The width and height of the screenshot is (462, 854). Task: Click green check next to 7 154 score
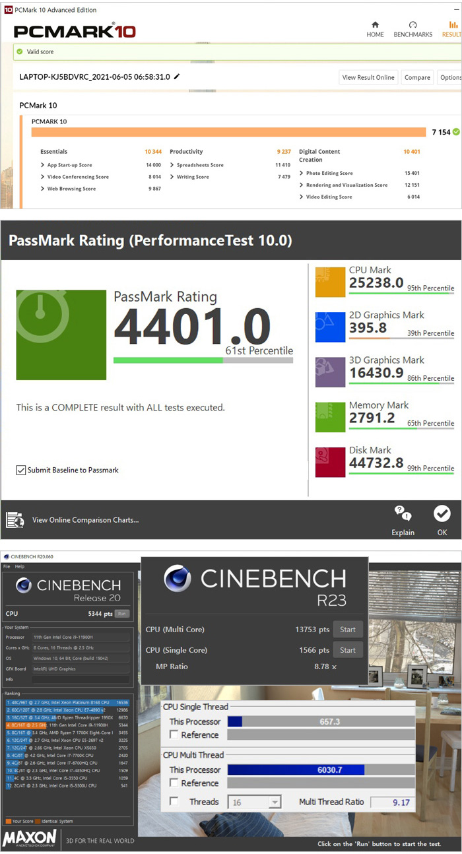tap(456, 132)
